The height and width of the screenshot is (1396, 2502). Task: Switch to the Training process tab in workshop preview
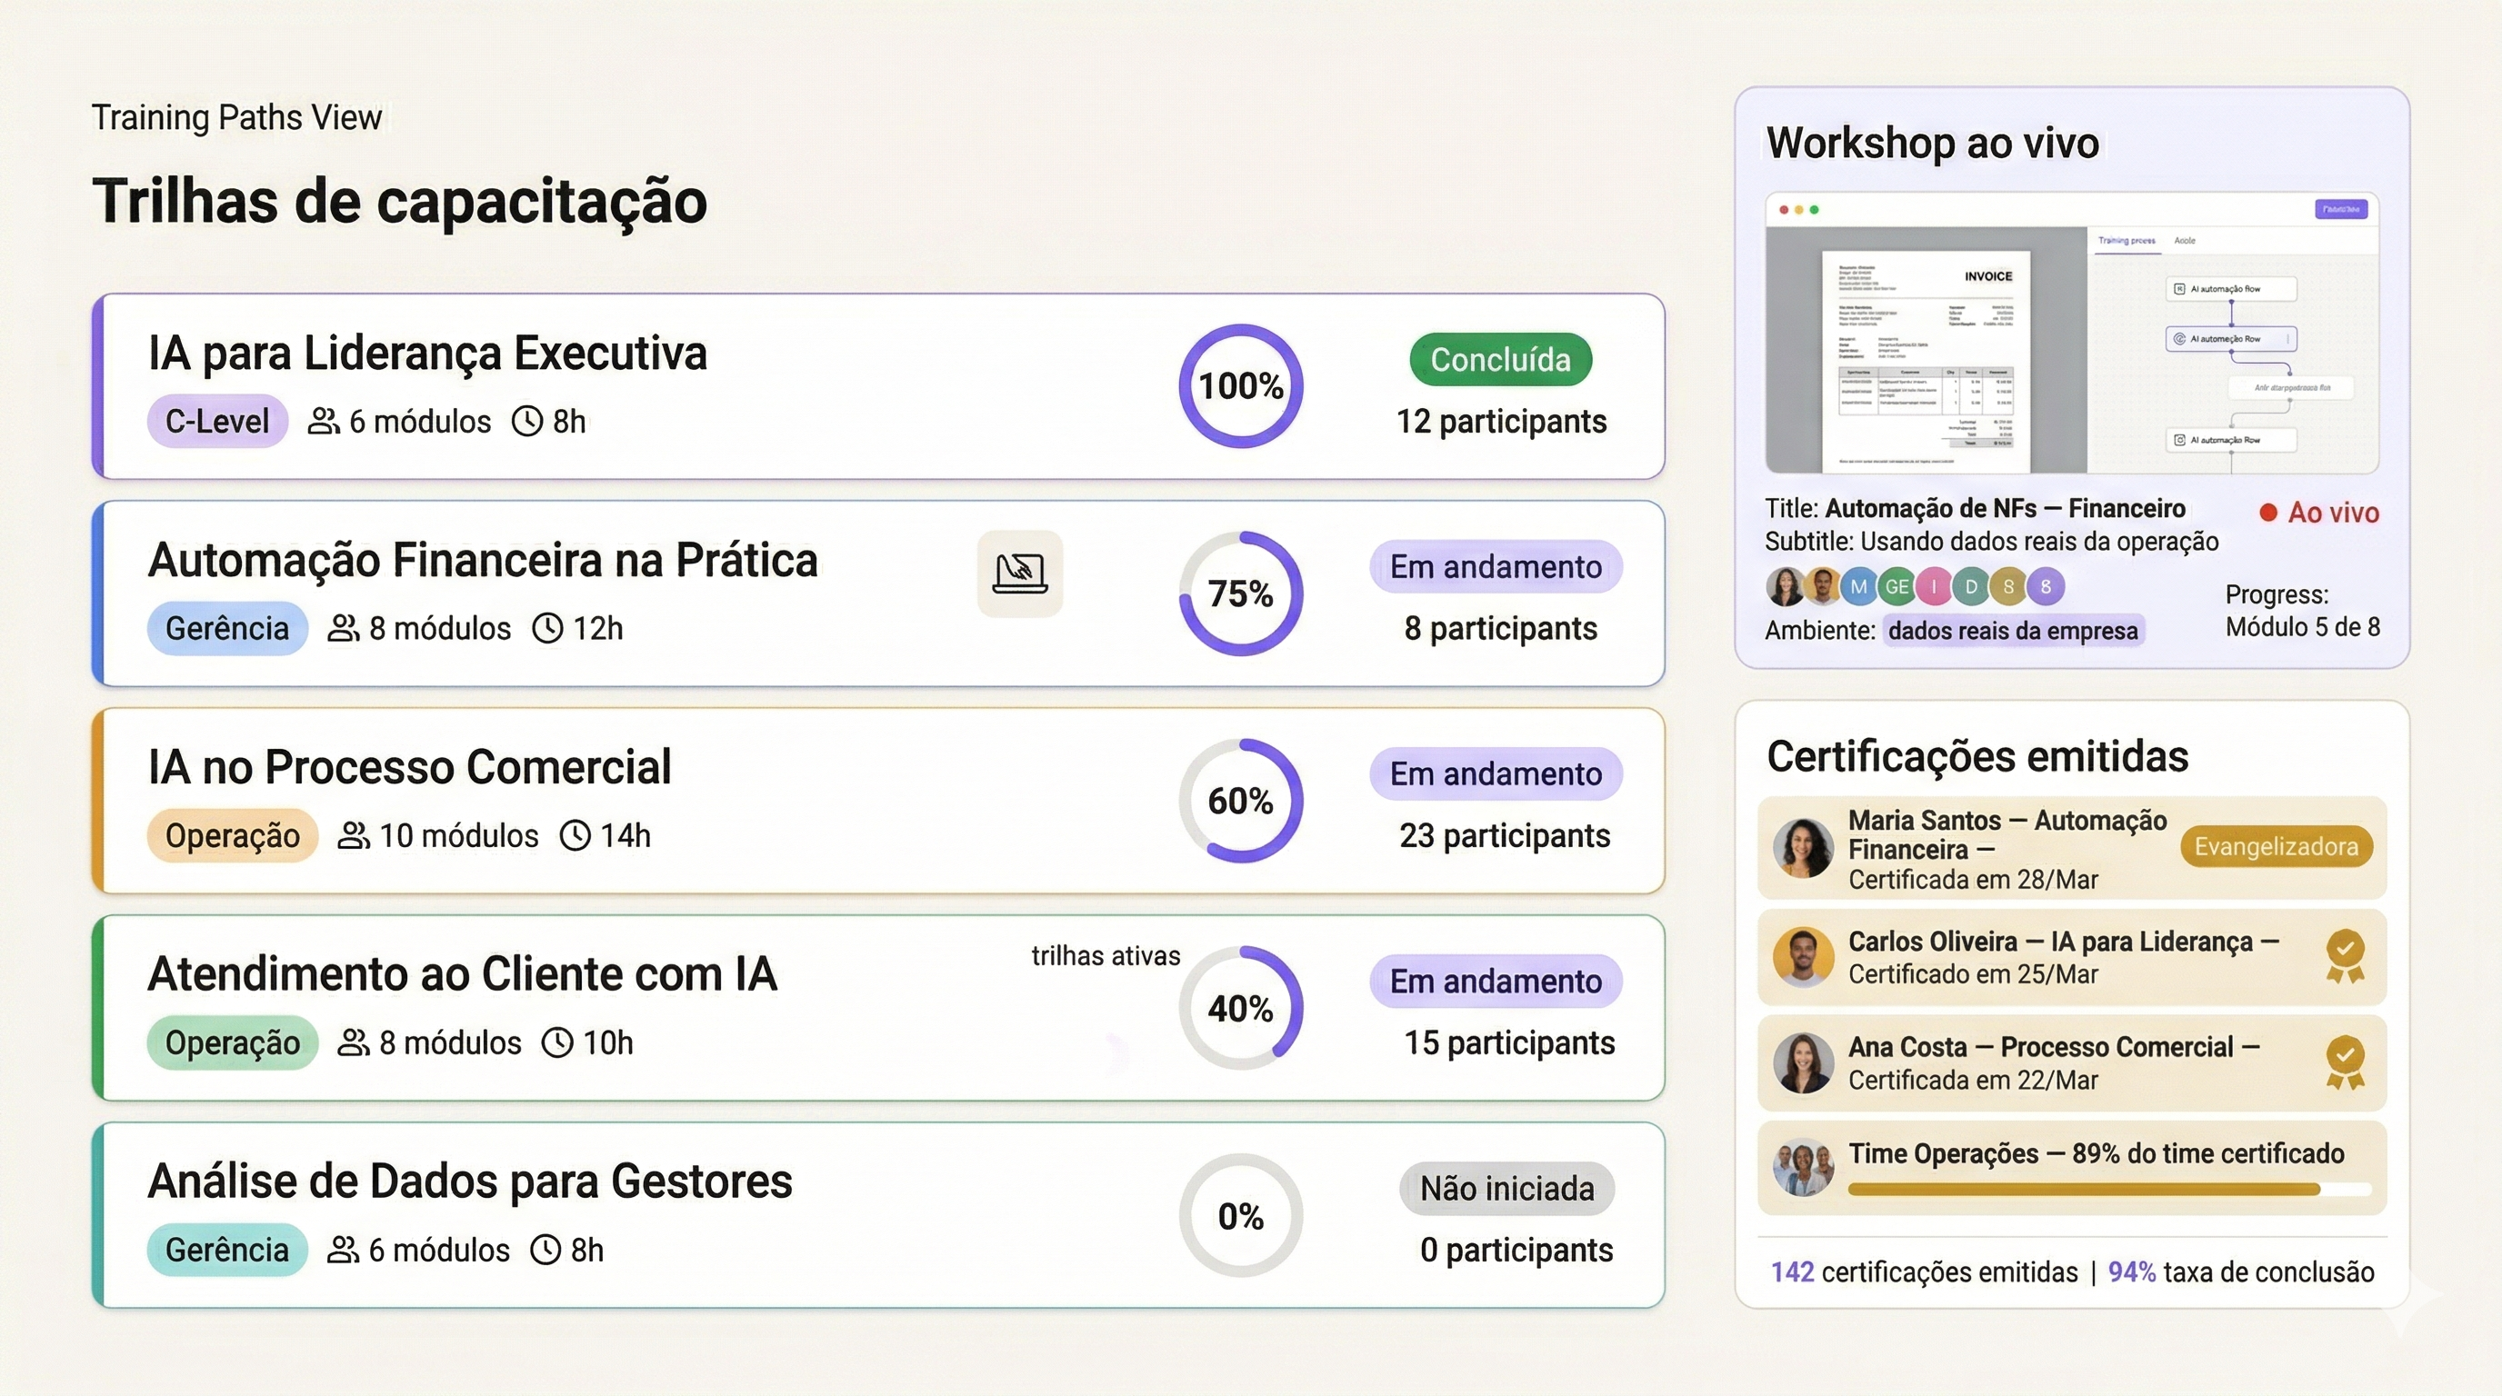[2127, 240]
